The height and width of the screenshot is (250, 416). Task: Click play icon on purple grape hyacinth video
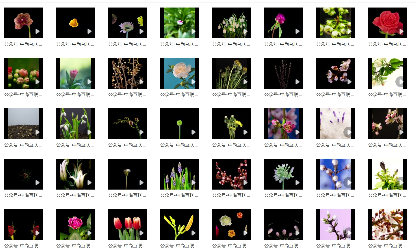point(193,183)
